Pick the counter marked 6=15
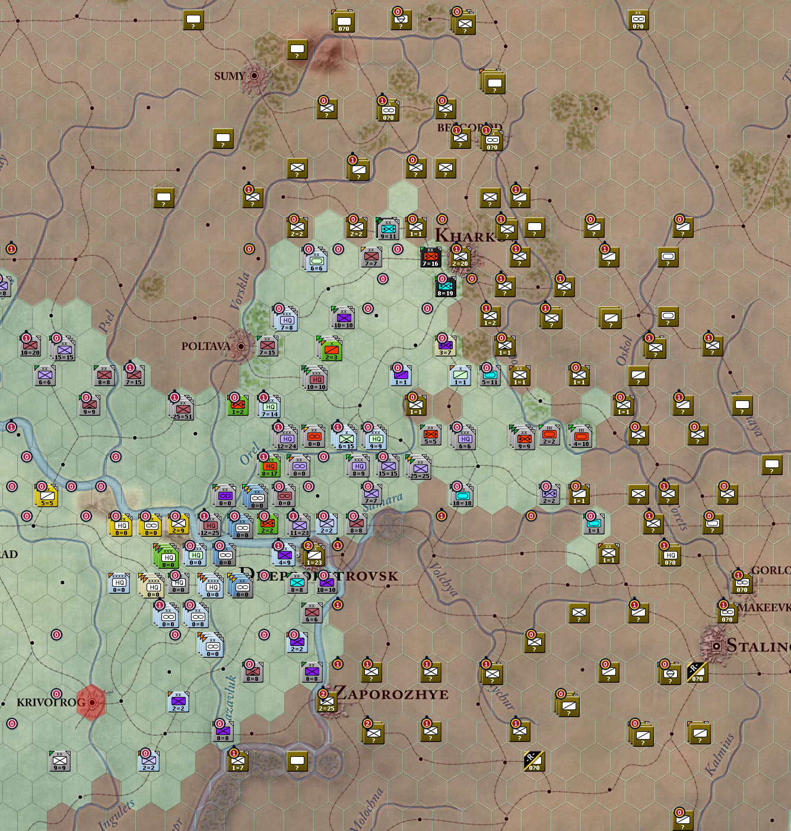This screenshot has width=791, height=831. click(x=346, y=439)
